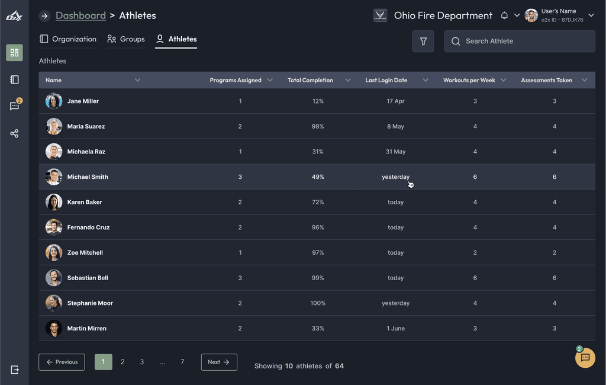Open Michael Smith's avatar

(54, 177)
